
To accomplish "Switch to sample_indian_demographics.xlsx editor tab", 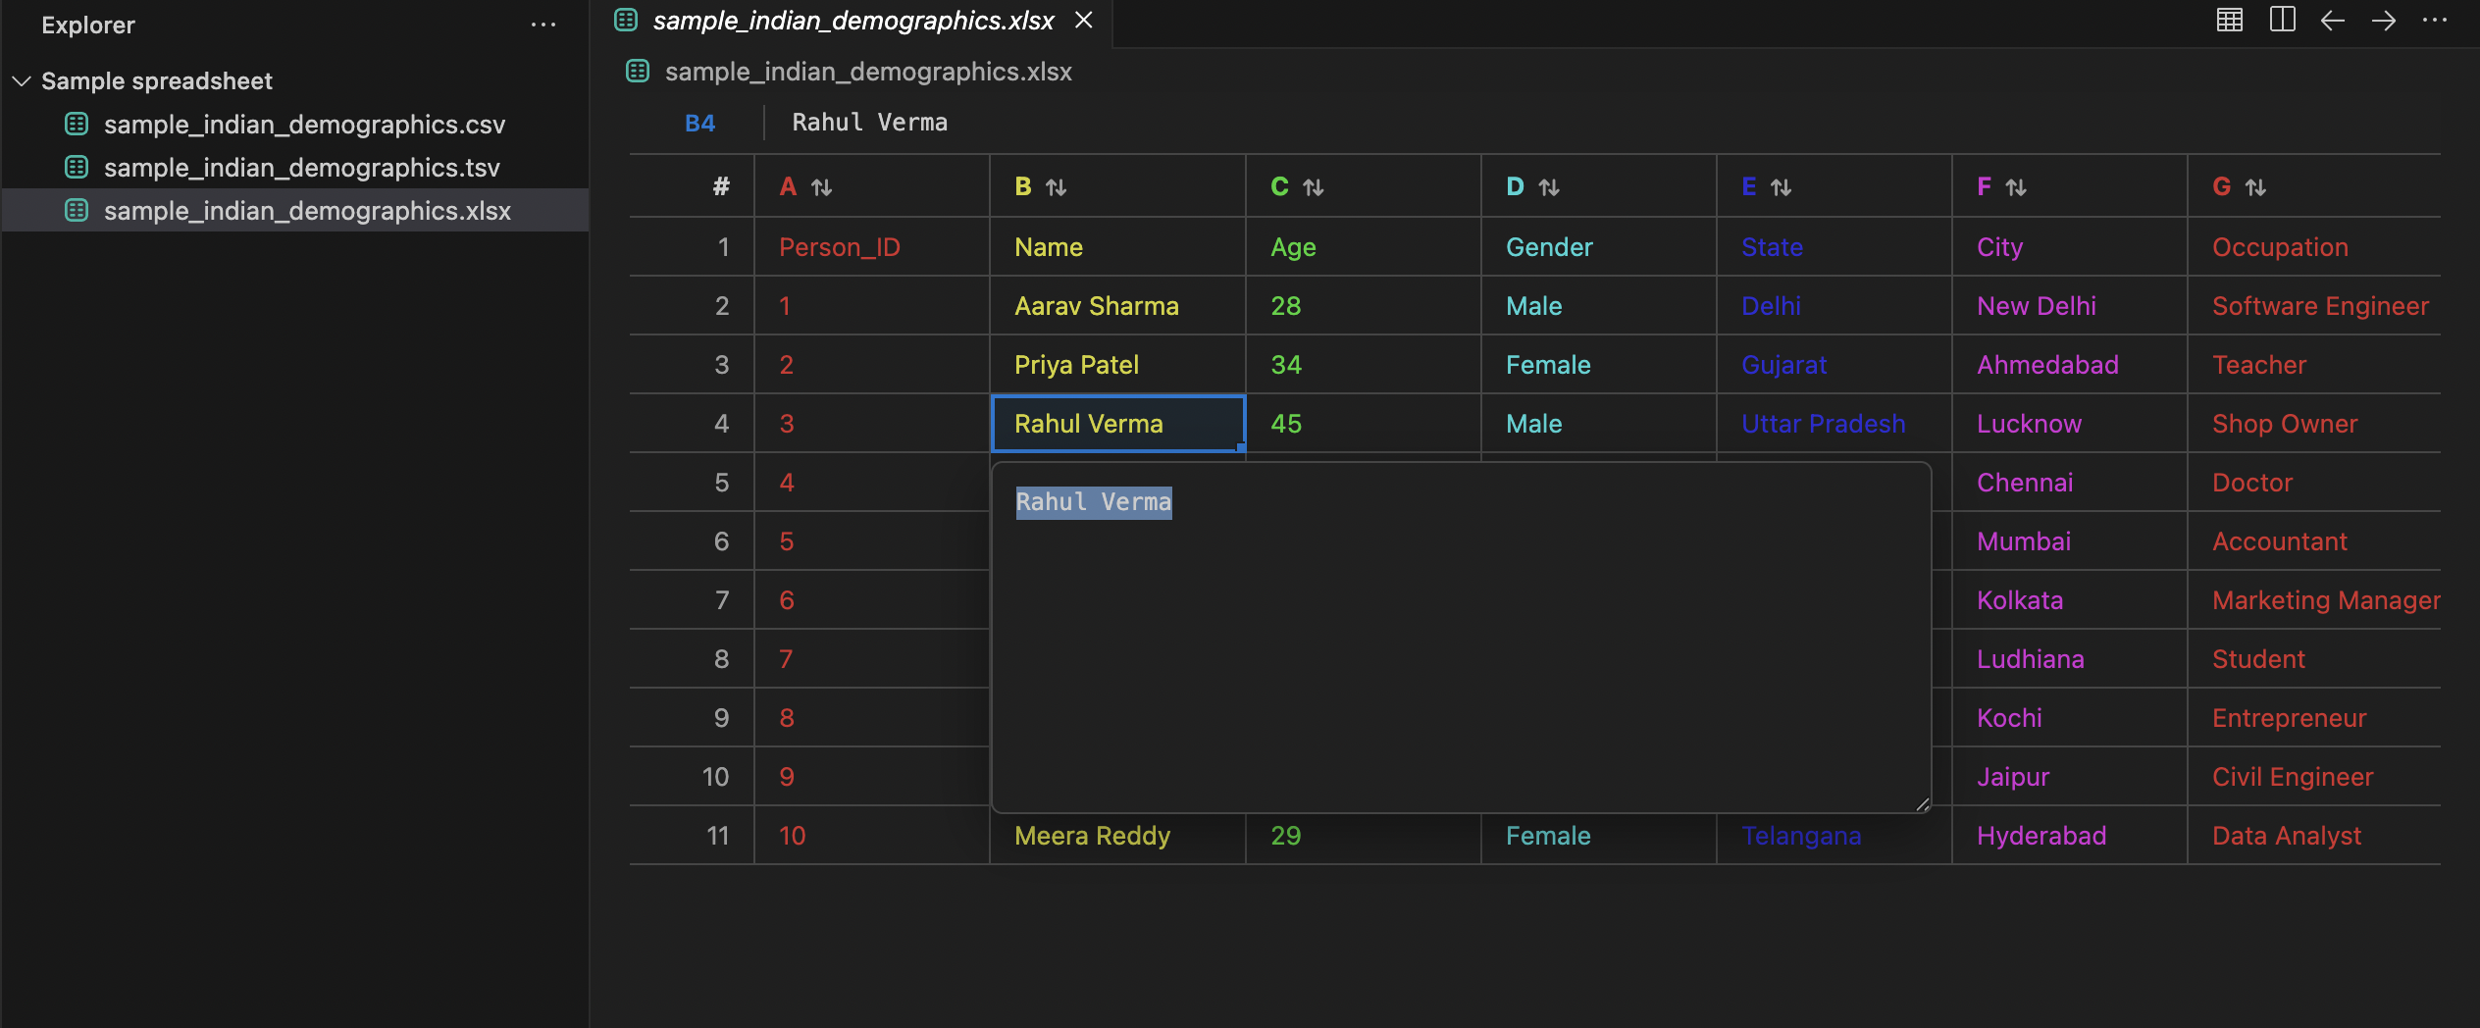I will (x=852, y=21).
